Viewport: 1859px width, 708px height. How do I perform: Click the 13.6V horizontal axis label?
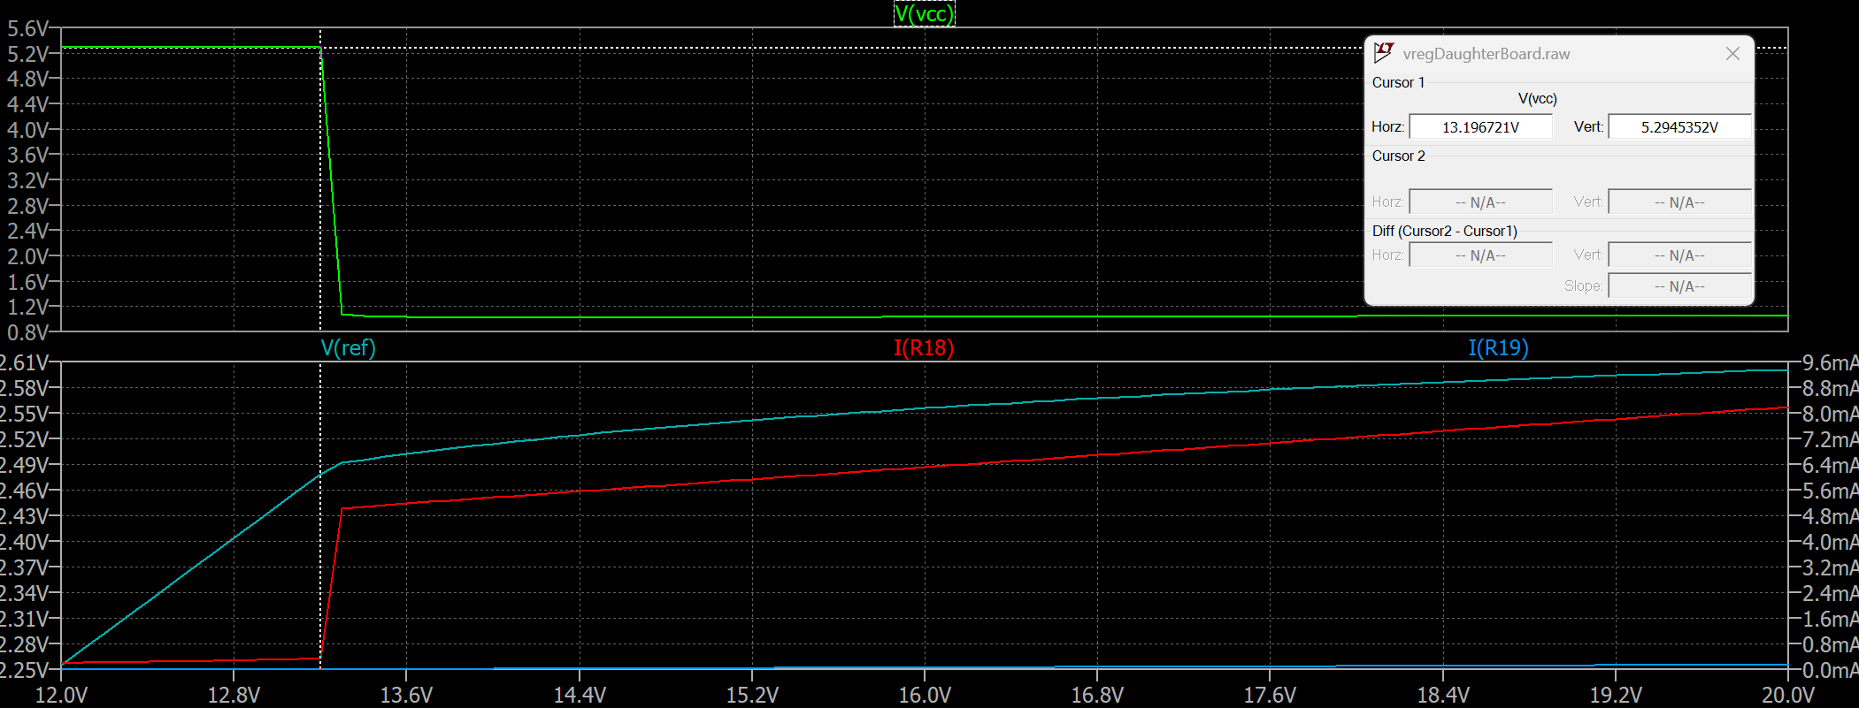[406, 695]
